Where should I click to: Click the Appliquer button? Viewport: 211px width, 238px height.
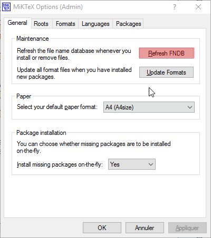[x=187, y=228]
